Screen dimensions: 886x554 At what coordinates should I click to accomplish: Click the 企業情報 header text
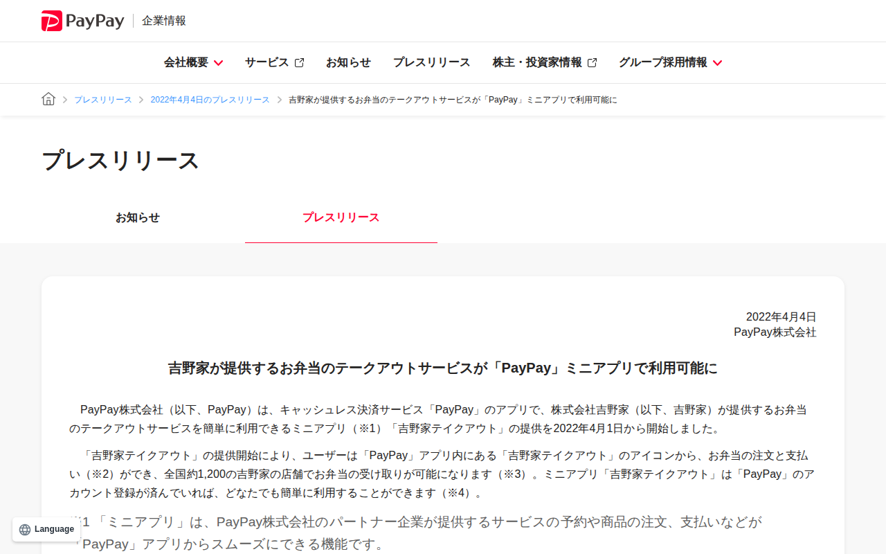pyautogui.click(x=164, y=21)
